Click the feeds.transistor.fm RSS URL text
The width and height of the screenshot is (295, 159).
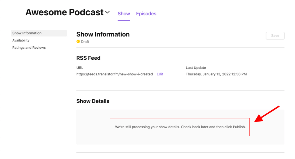(114, 74)
